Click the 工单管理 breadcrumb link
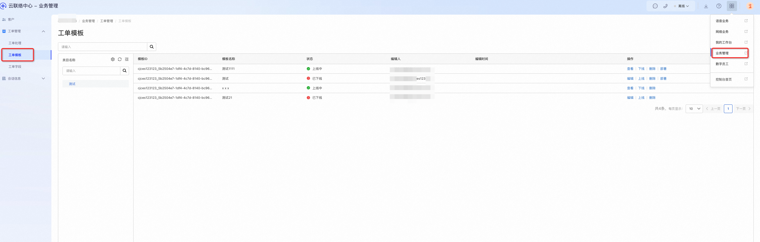The image size is (760, 242). (107, 21)
